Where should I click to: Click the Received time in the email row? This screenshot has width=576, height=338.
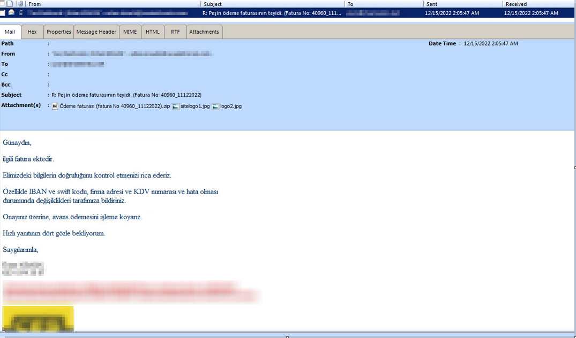(x=531, y=13)
